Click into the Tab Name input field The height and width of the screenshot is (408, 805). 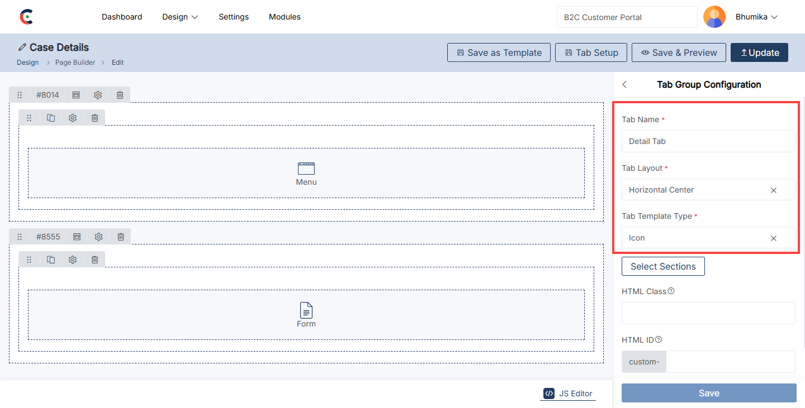tap(708, 141)
